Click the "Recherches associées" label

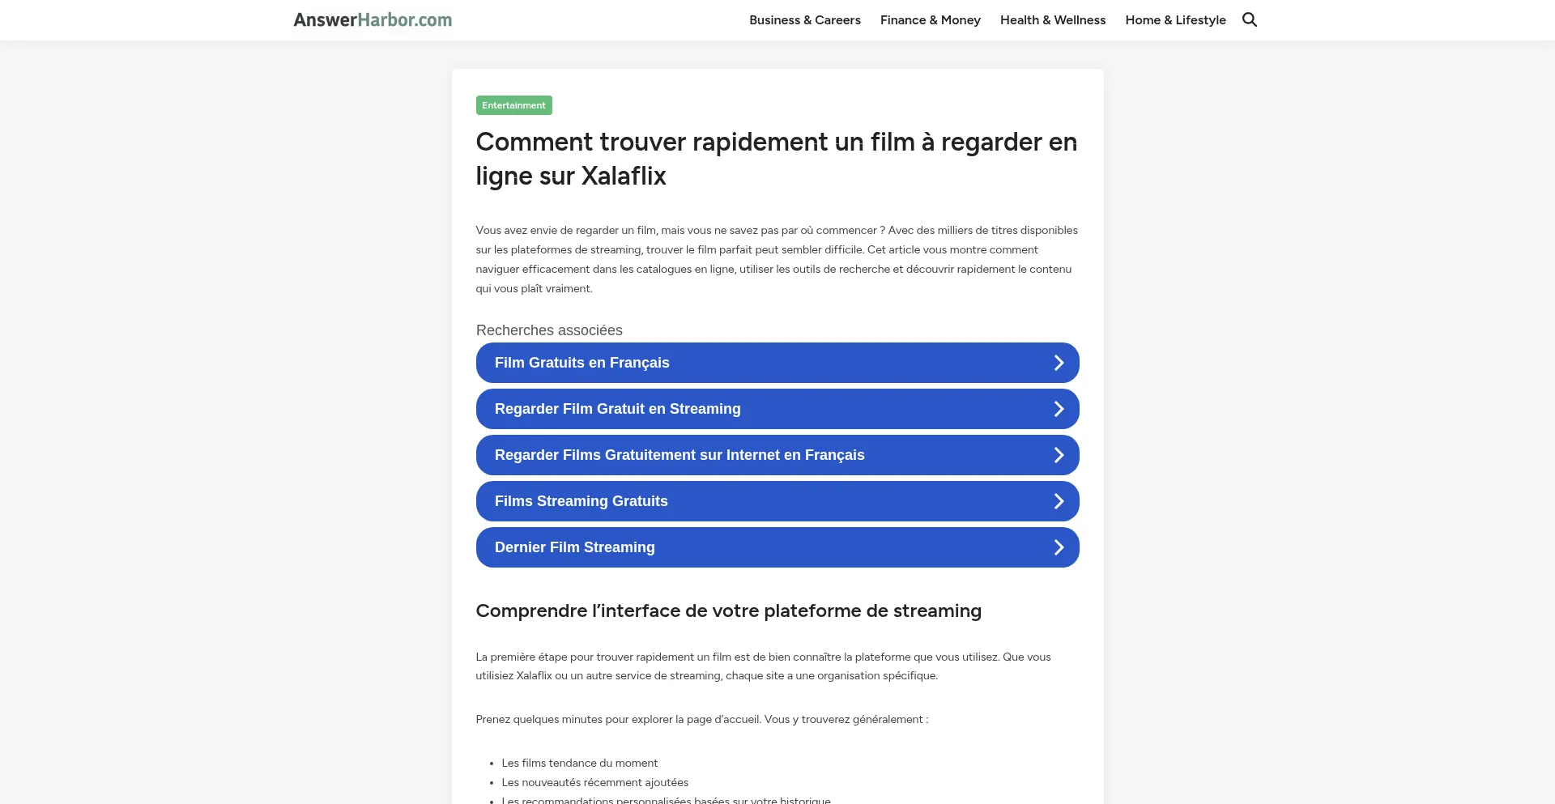[x=549, y=330]
